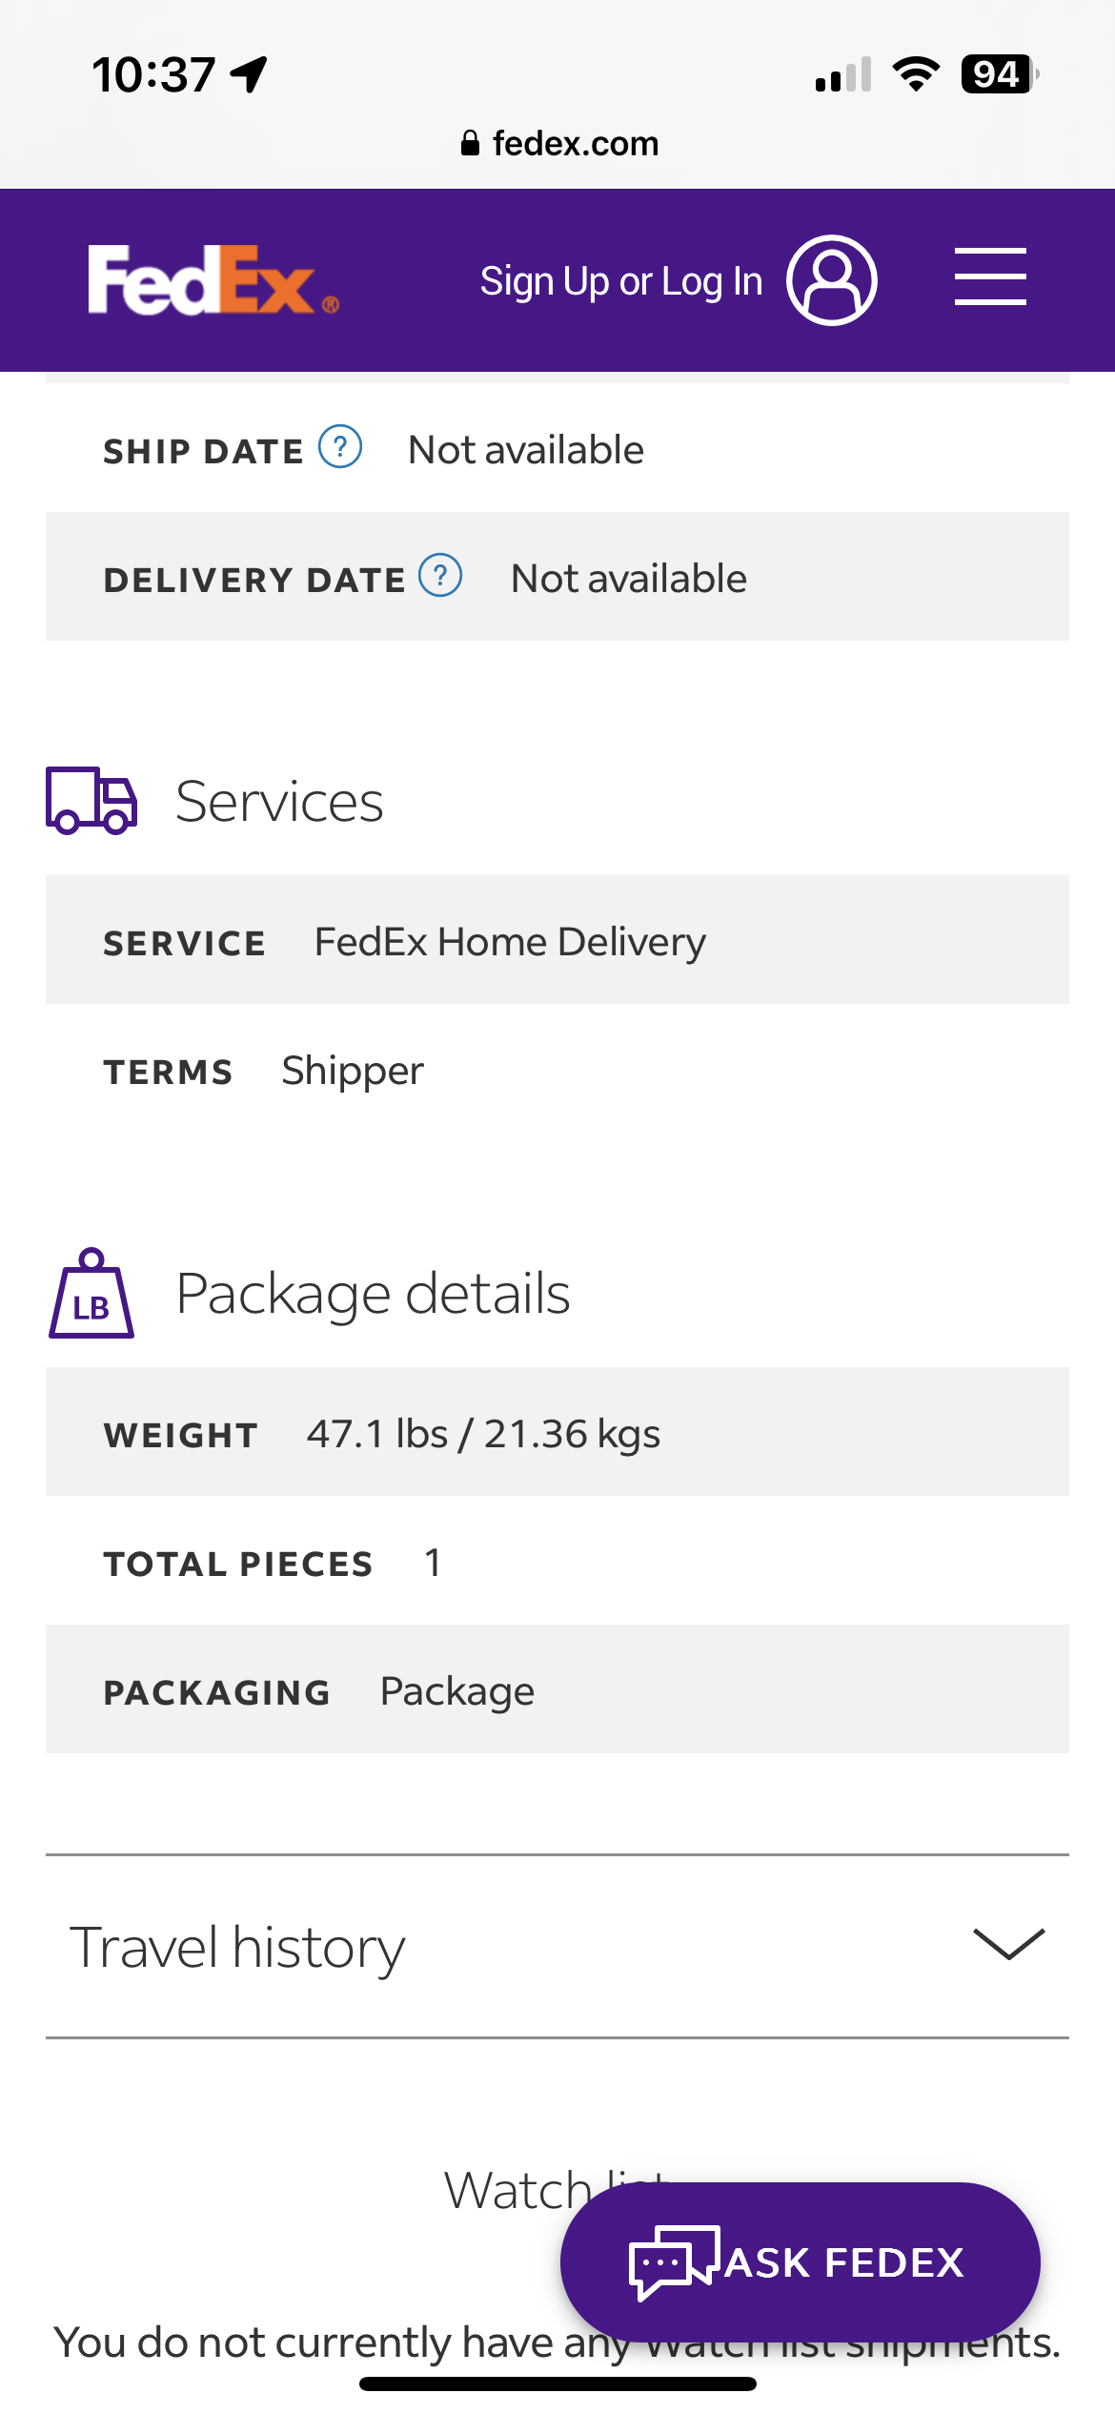Click the FedEx logo
Viewport: 1115px width, 2414px height.
coord(213,280)
